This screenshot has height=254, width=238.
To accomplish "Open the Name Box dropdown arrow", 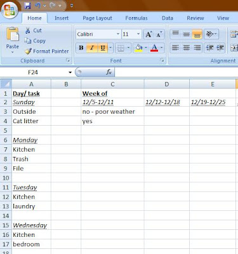I will [x=70, y=72].
